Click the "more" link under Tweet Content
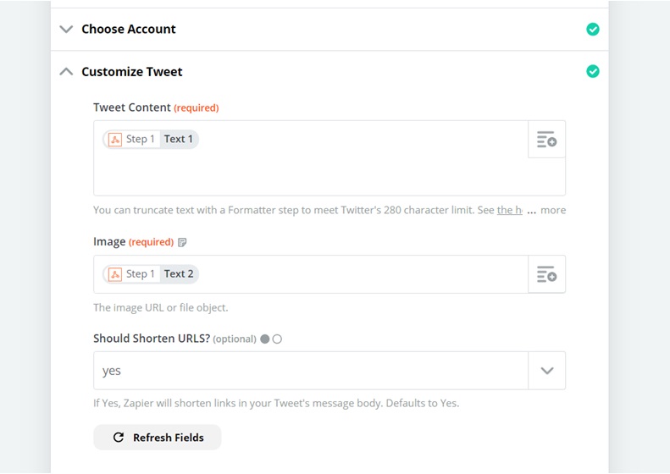 coord(553,210)
